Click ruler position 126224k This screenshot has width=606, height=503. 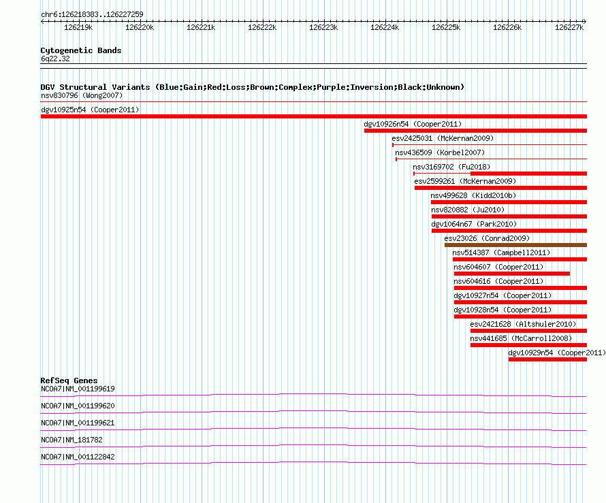[385, 27]
